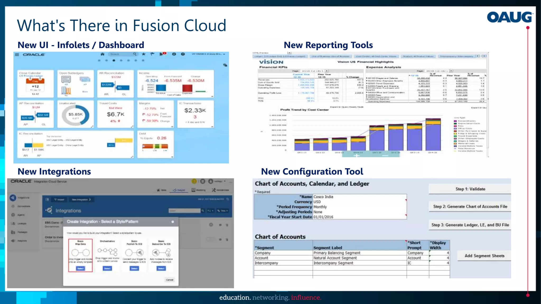Open Connections in the ICS sidebar

click(21, 206)
